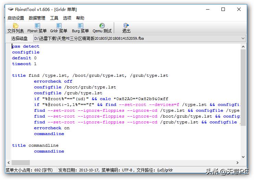
Task: Click the 发布日期: 2013-10-17 status entry
Action: click(x=78, y=170)
